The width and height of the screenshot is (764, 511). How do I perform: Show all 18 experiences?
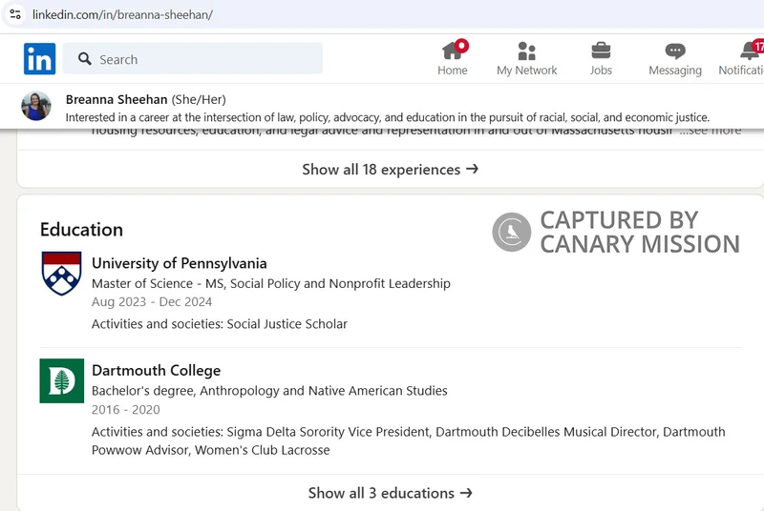point(391,169)
